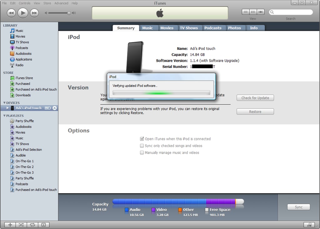
Task: Switch to the Info tab
Action: tap(254, 28)
